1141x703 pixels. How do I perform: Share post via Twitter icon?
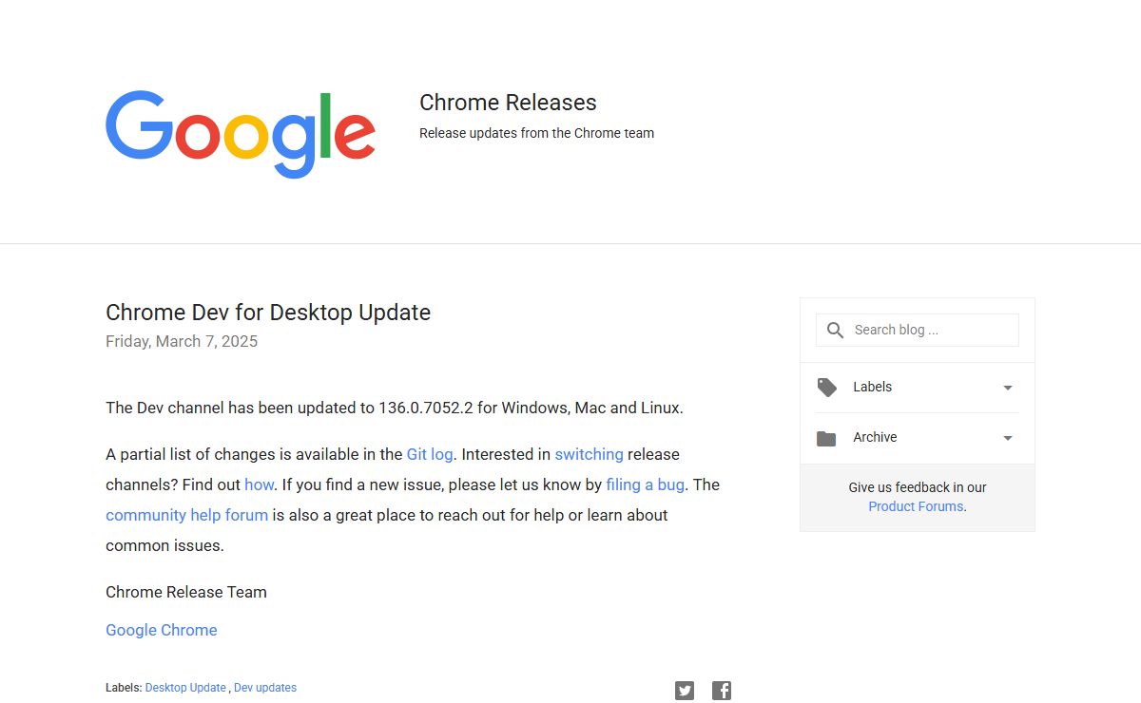(685, 691)
